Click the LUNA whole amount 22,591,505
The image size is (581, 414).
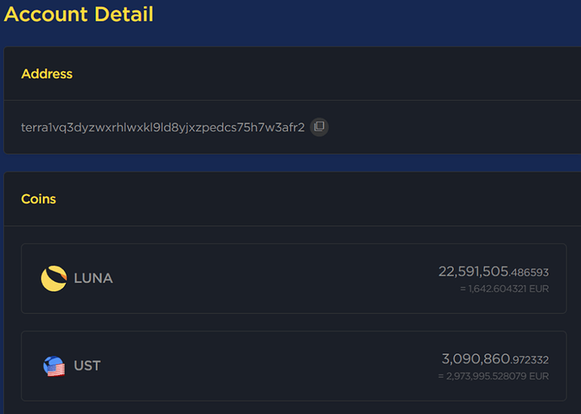coord(473,271)
